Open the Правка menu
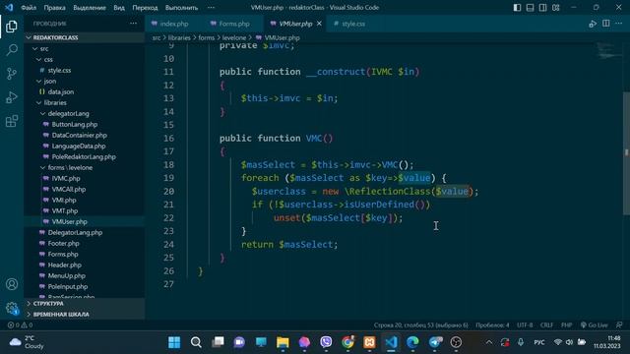630x354 pixels. [x=55, y=8]
